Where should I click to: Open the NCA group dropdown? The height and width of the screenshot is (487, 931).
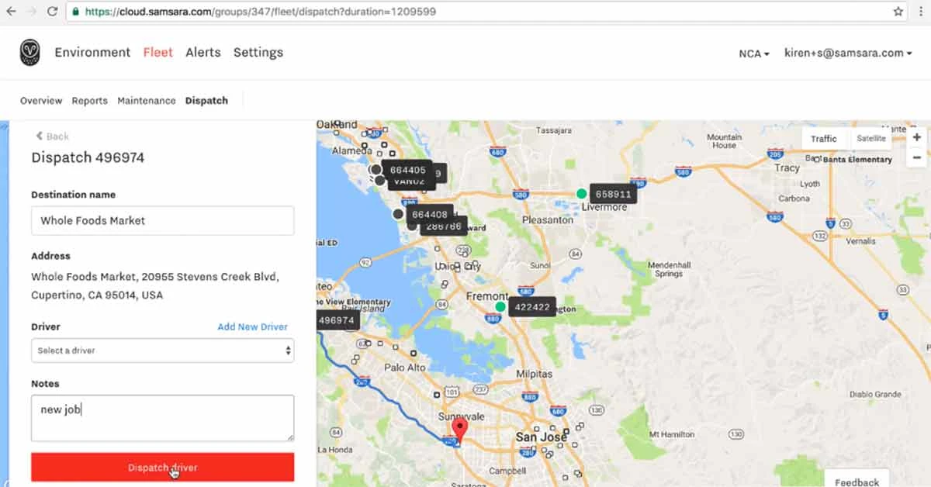click(x=752, y=54)
